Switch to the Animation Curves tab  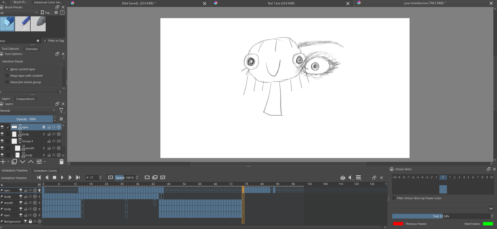pyautogui.click(x=45, y=171)
